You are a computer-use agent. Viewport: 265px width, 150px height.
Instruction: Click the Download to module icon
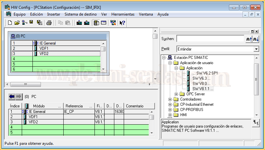tap(79, 23)
